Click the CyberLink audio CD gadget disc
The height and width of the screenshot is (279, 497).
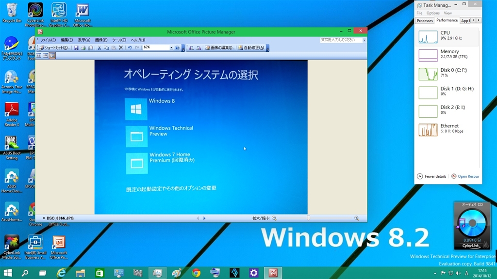pyautogui.click(x=472, y=223)
